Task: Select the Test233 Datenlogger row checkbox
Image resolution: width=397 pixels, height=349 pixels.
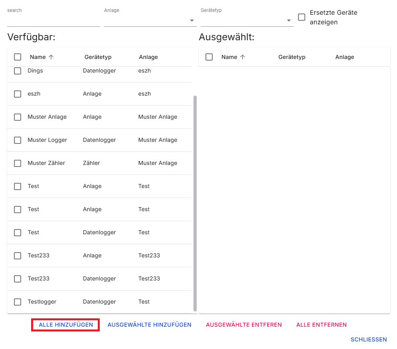Action: (x=18, y=278)
